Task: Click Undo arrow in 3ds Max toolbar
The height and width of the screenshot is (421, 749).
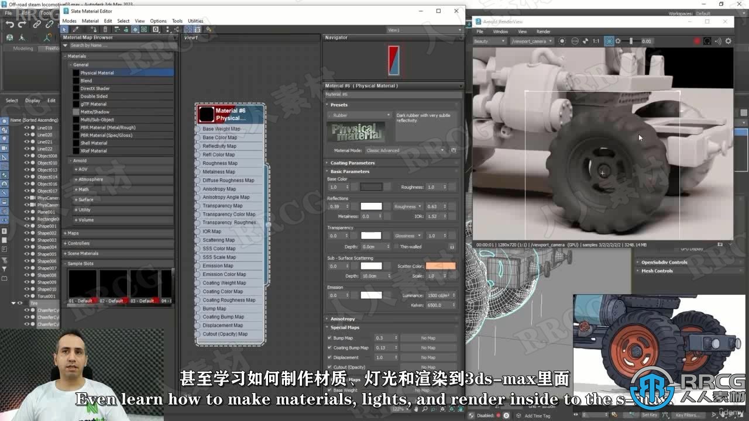Action: 10,24
